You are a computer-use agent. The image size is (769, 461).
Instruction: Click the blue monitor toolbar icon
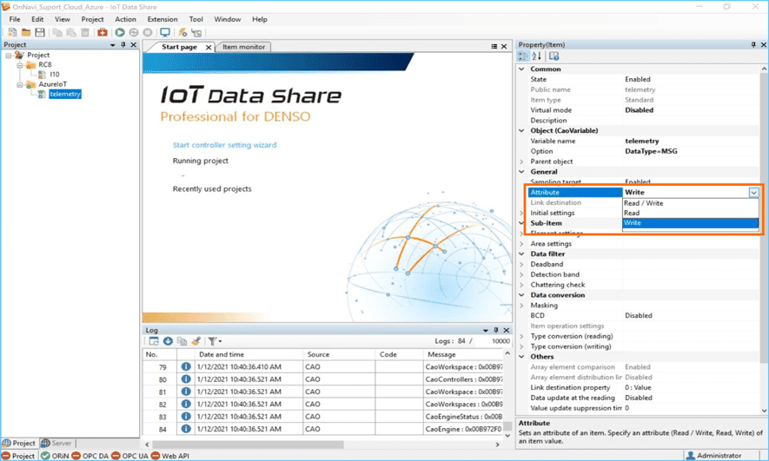click(165, 32)
